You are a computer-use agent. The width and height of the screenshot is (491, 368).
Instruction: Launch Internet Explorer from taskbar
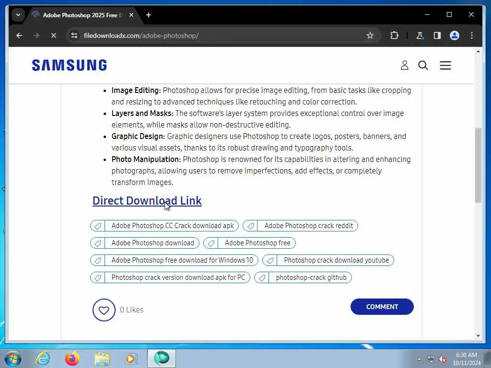43,358
